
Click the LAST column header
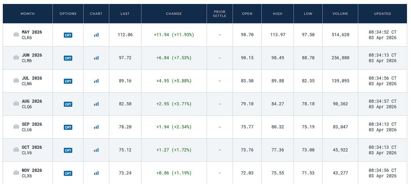pyautogui.click(x=125, y=14)
